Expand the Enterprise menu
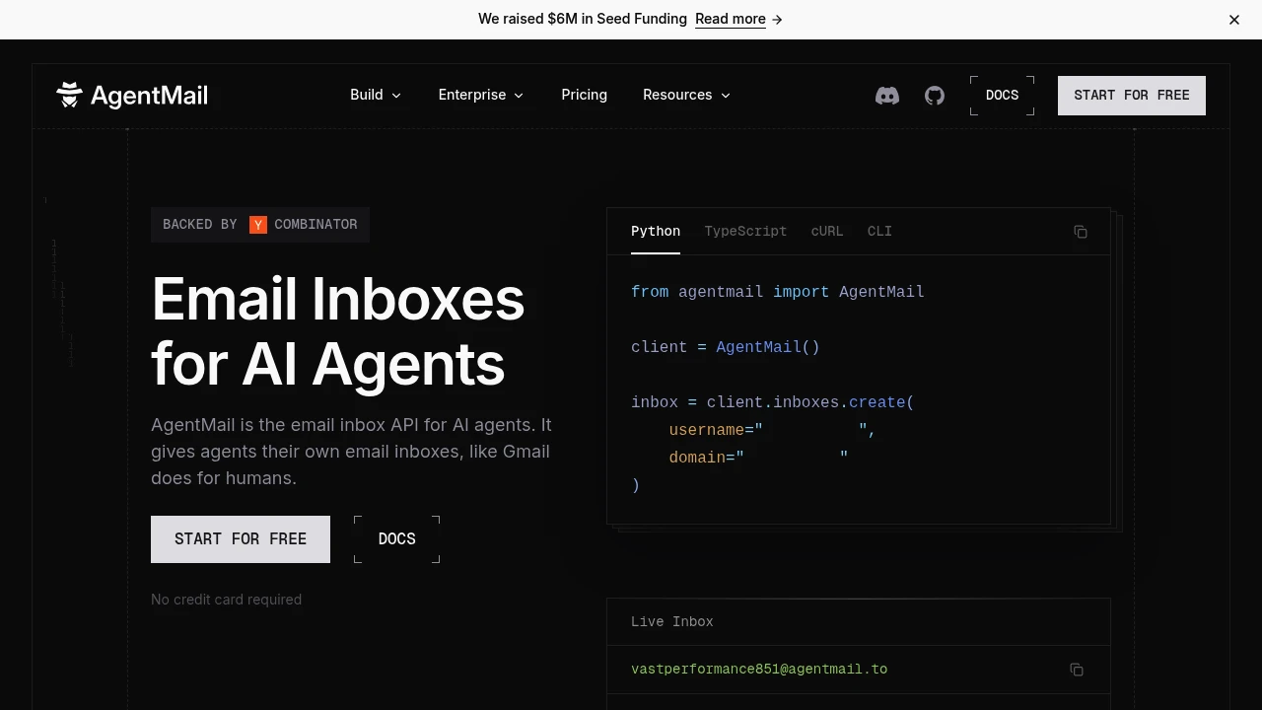The image size is (1262, 710). click(x=481, y=95)
